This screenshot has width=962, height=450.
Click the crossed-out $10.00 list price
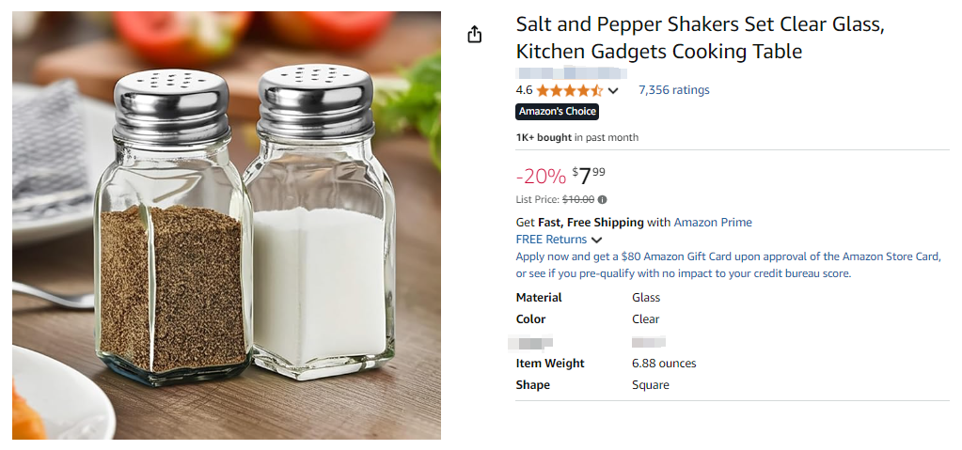577,199
